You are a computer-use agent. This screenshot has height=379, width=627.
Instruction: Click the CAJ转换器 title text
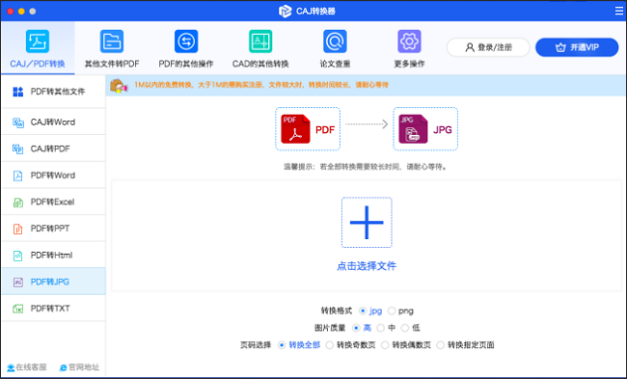[315, 12]
